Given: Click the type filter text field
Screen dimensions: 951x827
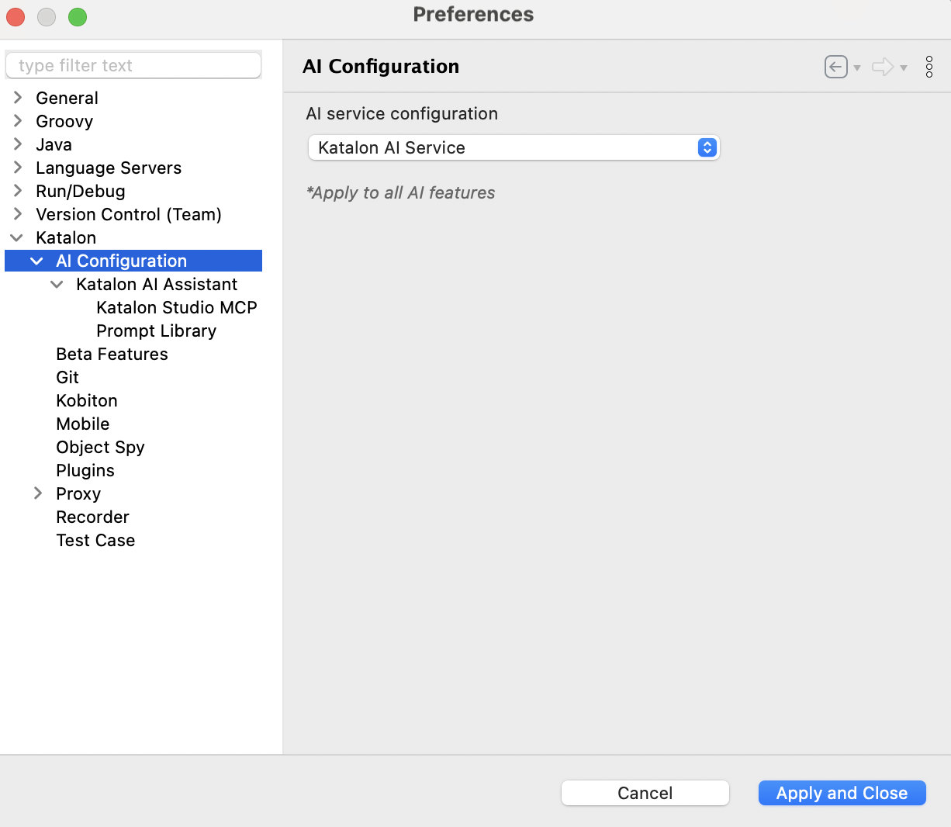Looking at the screenshot, I should pyautogui.click(x=133, y=65).
